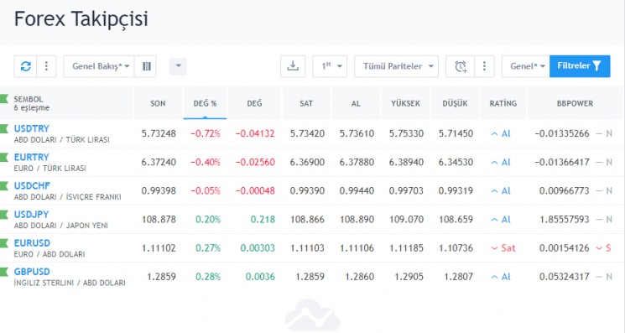
Task: Toggle the flag in the SEMBOL header
Action: point(4,98)
